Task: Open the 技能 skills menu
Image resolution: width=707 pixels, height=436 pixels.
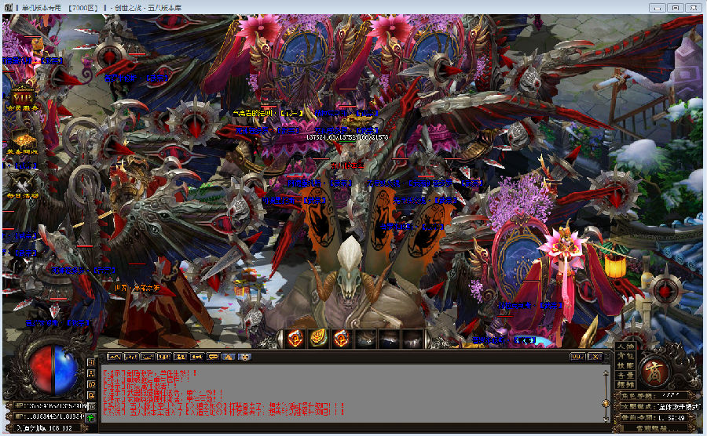Action: tap(625, 365)
